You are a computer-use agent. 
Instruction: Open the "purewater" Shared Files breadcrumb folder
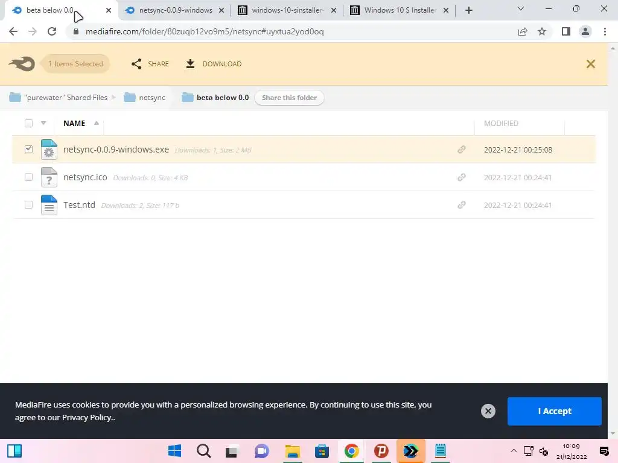59,97
